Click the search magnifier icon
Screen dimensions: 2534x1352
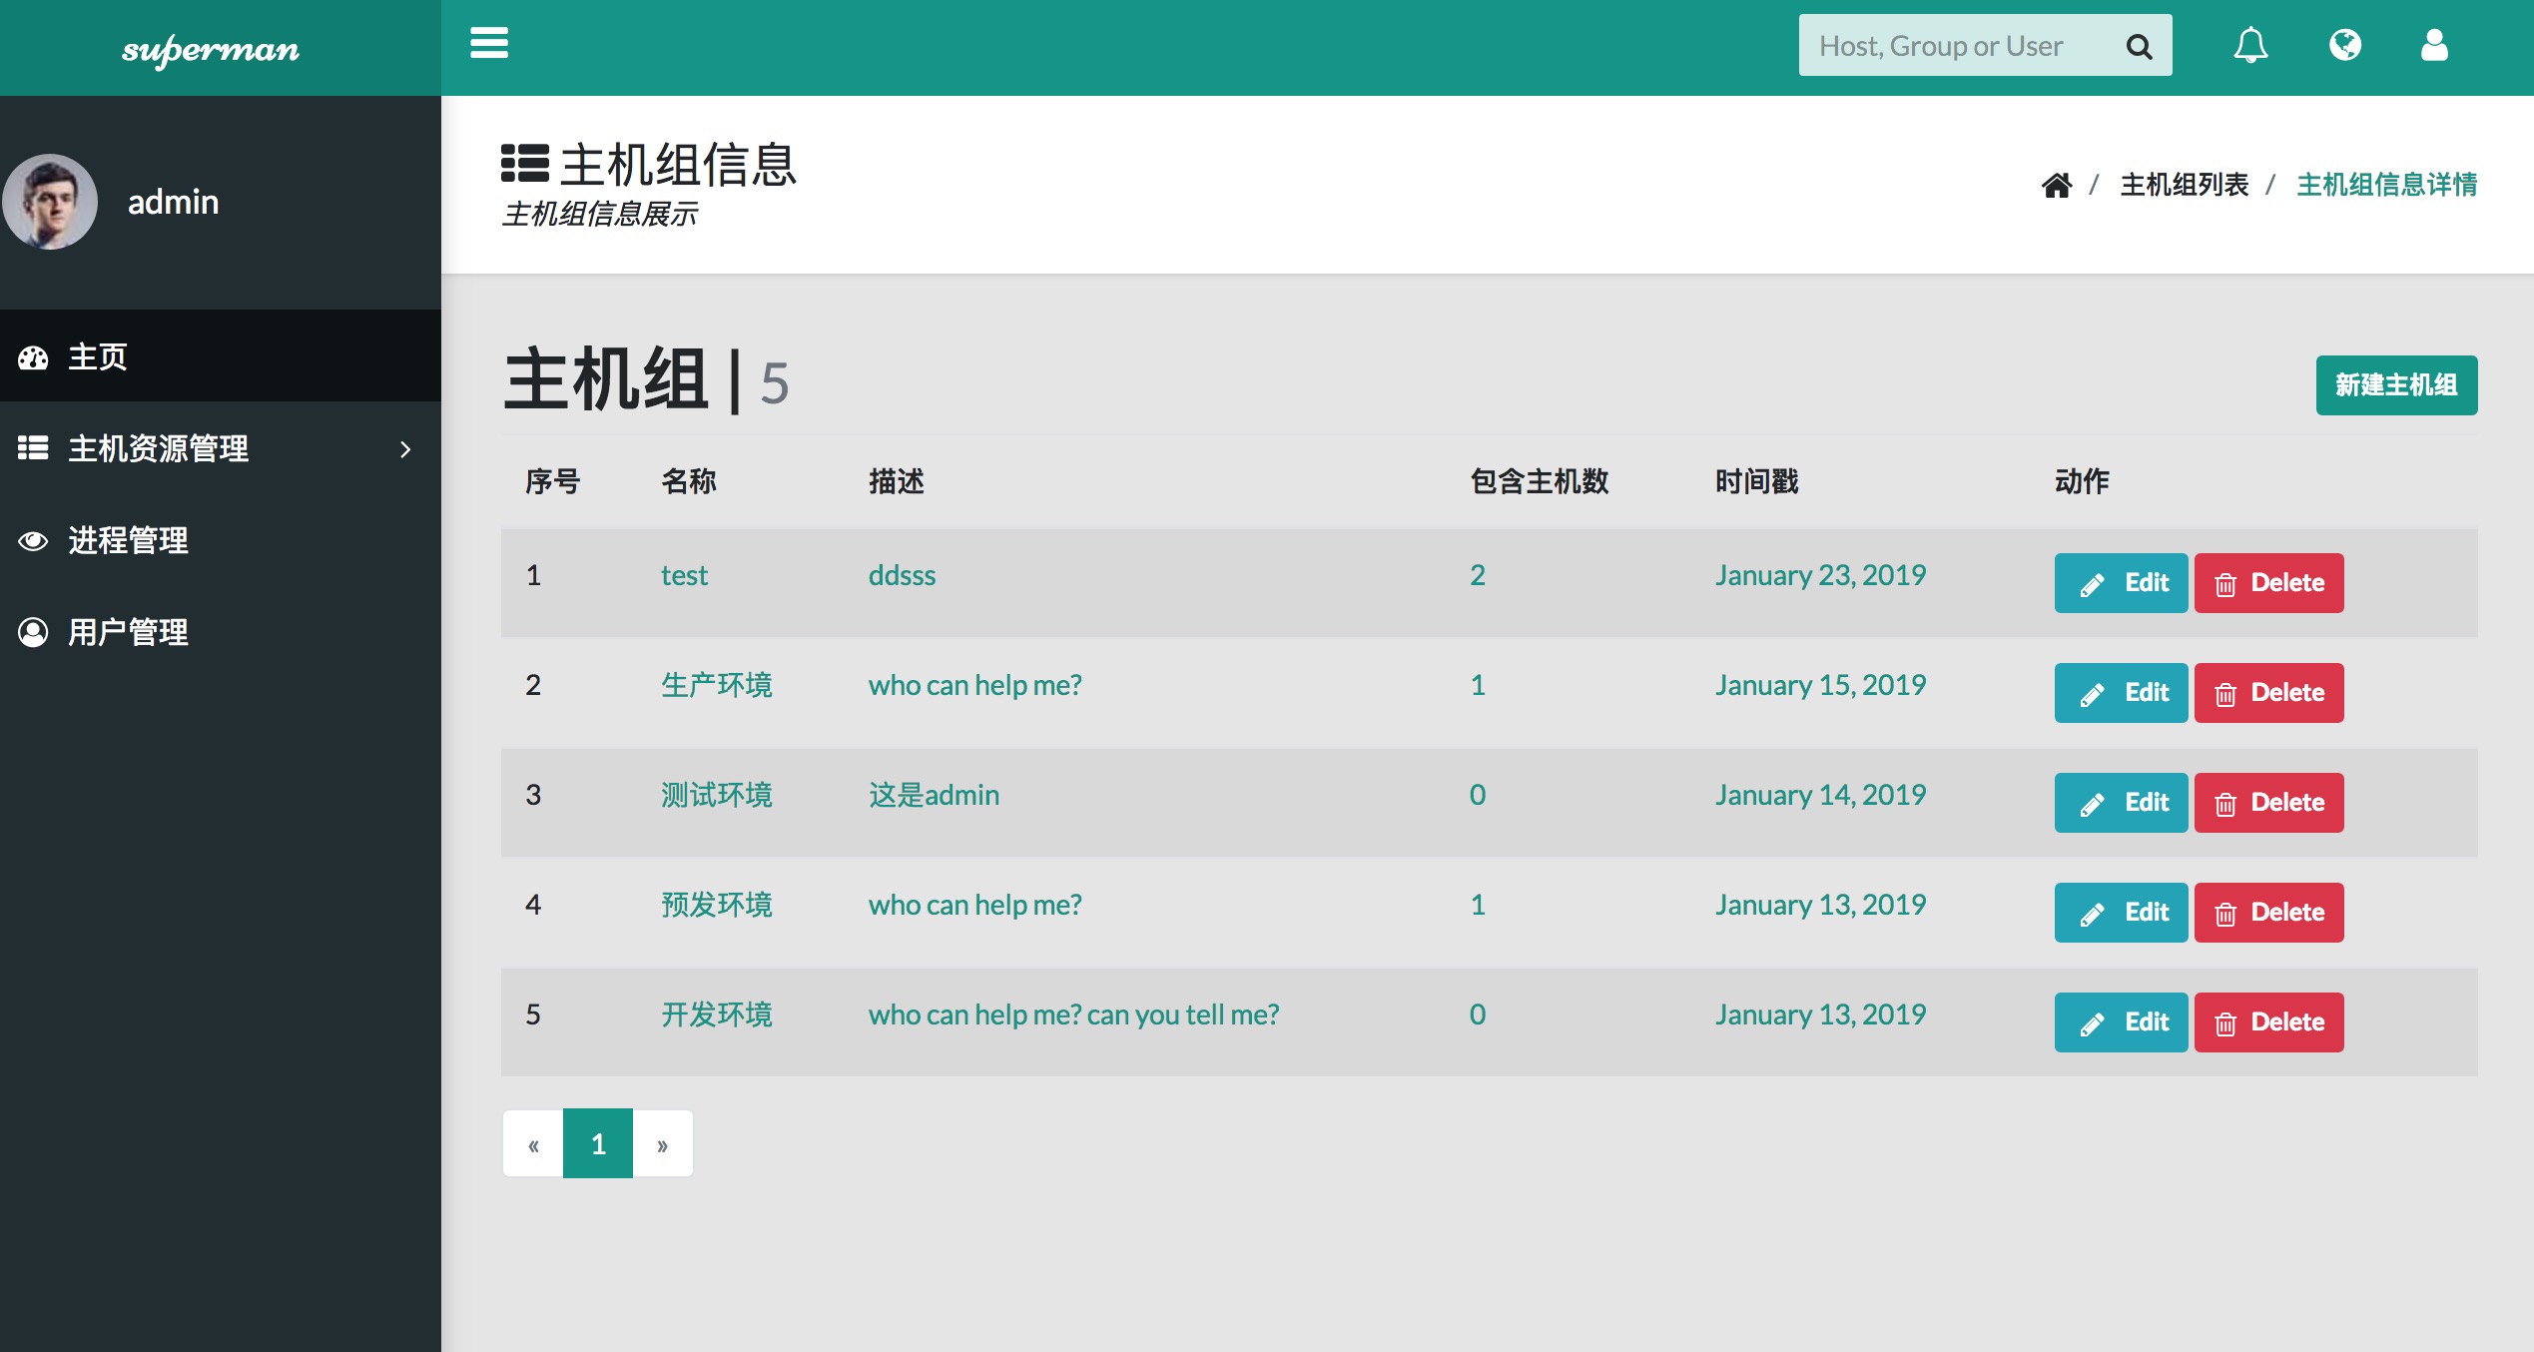2139,46
